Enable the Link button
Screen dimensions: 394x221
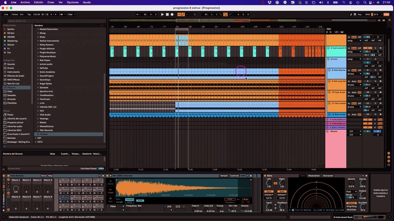6,15
